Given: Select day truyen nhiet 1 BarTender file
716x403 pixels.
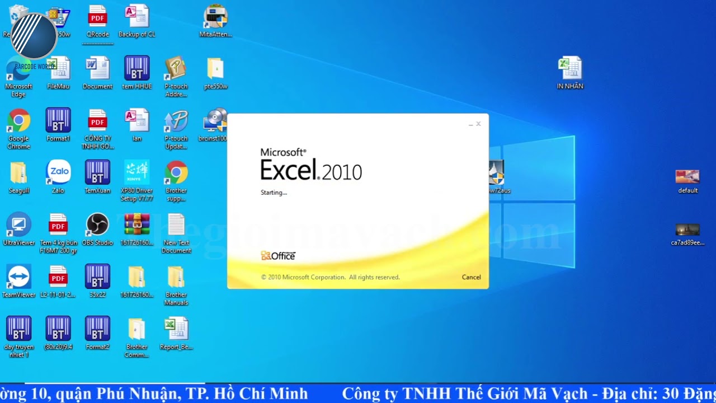Looking at the screenshot, I should [18, 338].
